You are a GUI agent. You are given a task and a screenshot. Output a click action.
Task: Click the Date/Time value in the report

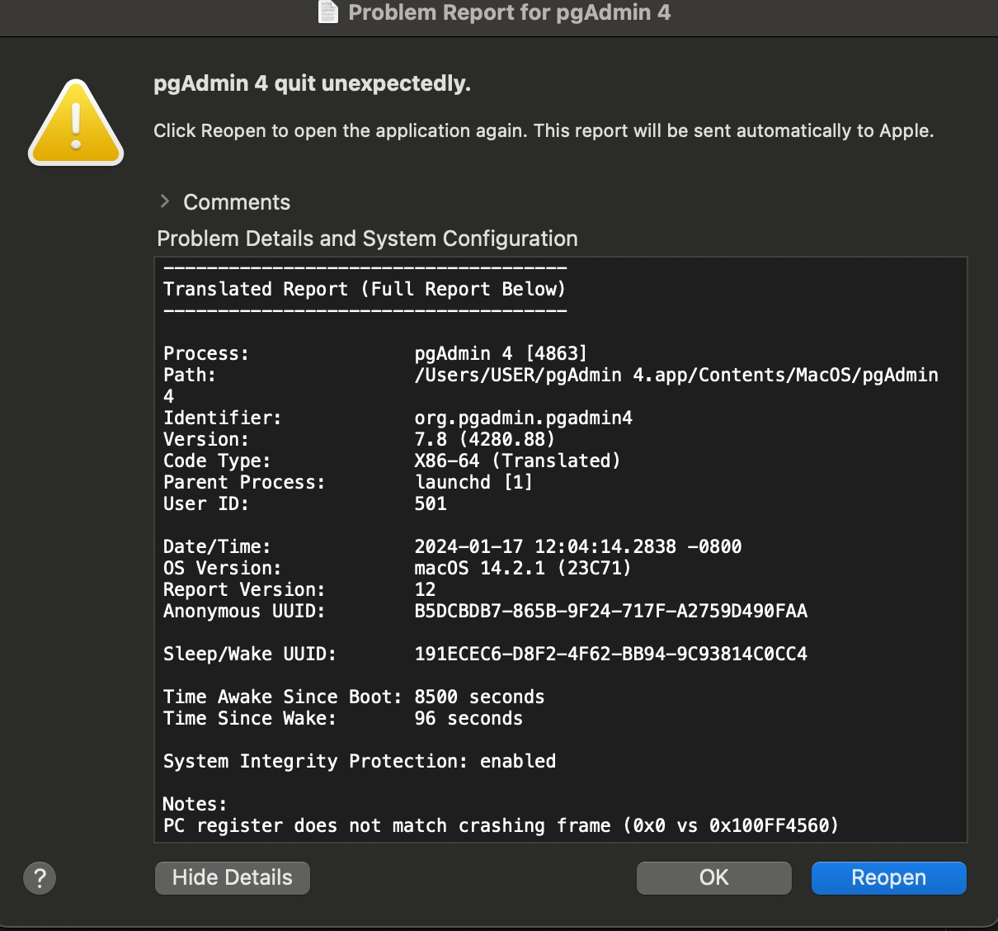577,546
